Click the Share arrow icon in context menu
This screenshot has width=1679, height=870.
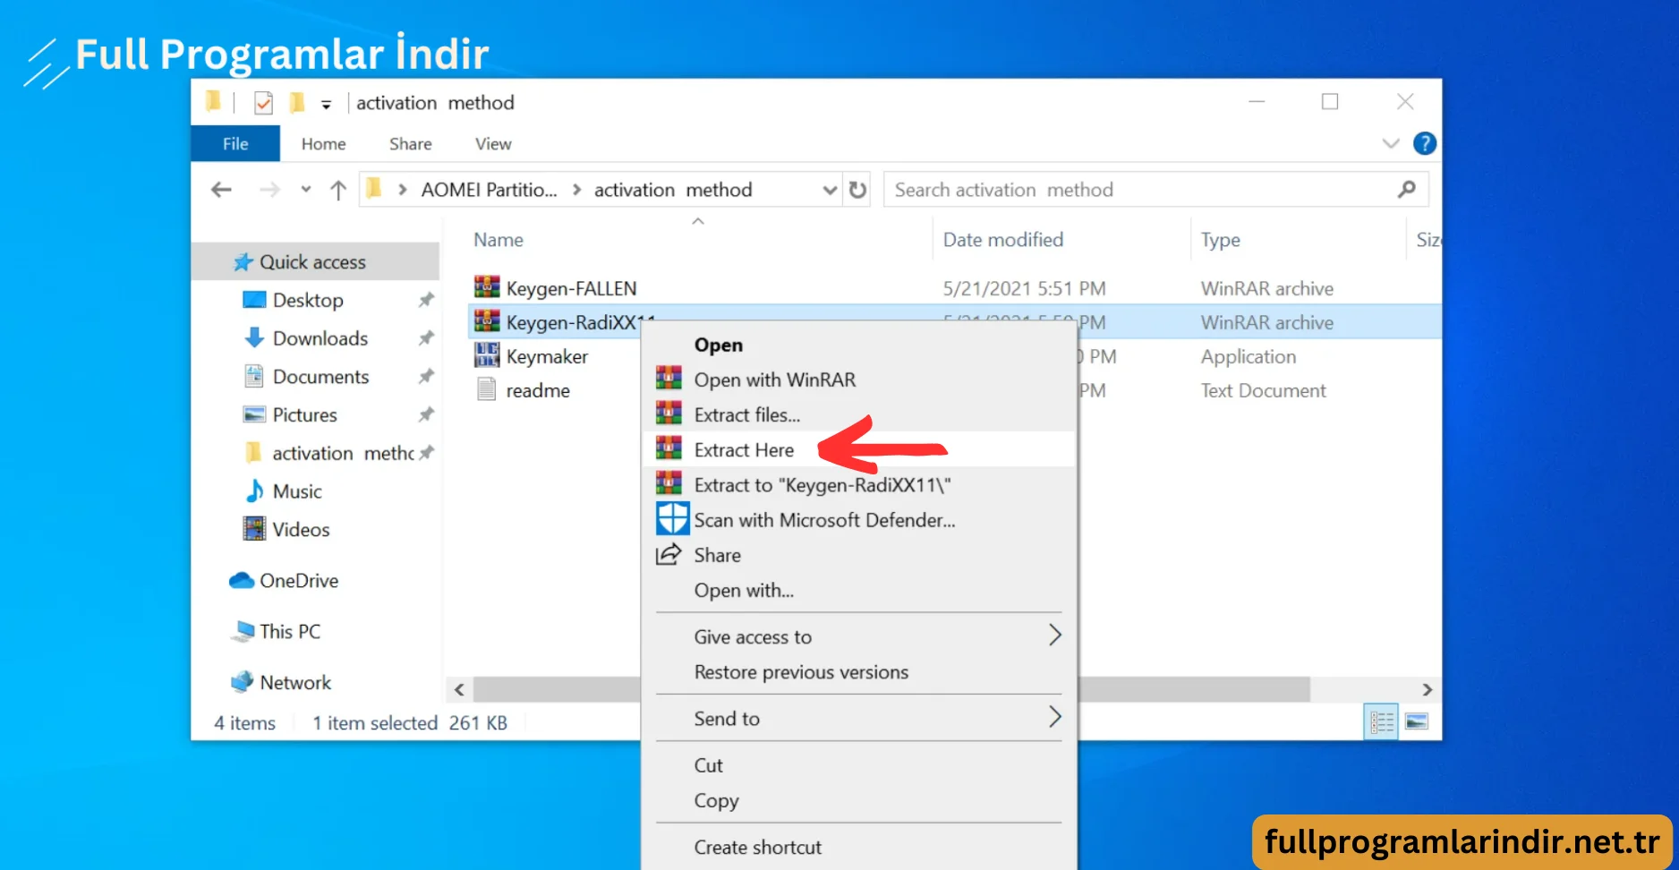669,554
